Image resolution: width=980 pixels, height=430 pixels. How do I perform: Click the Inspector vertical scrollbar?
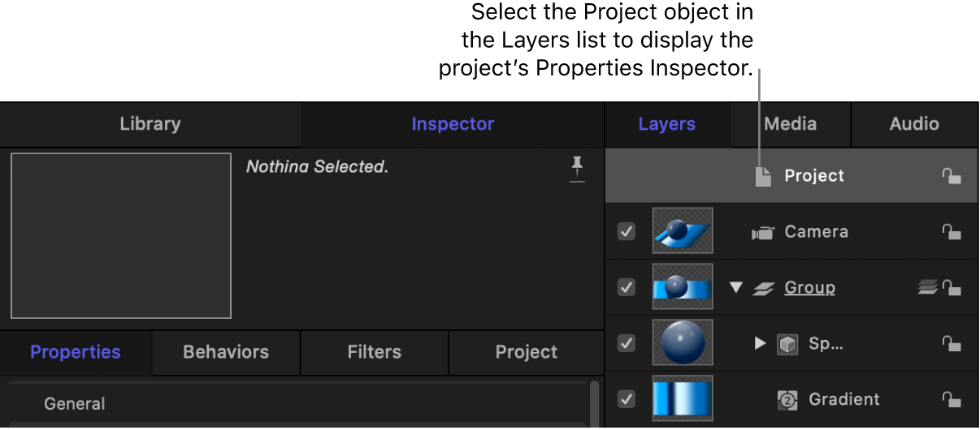[595, 403]
